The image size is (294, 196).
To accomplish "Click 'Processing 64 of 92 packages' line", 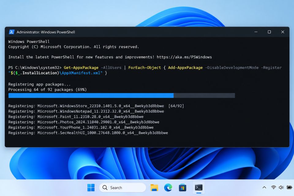I will coord(47,90).
